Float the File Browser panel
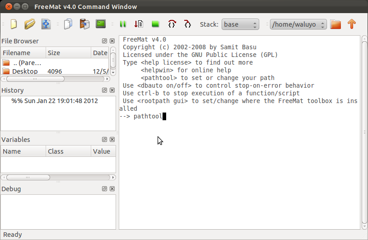The width and height of the screenshot is (368, 240). 104,41
